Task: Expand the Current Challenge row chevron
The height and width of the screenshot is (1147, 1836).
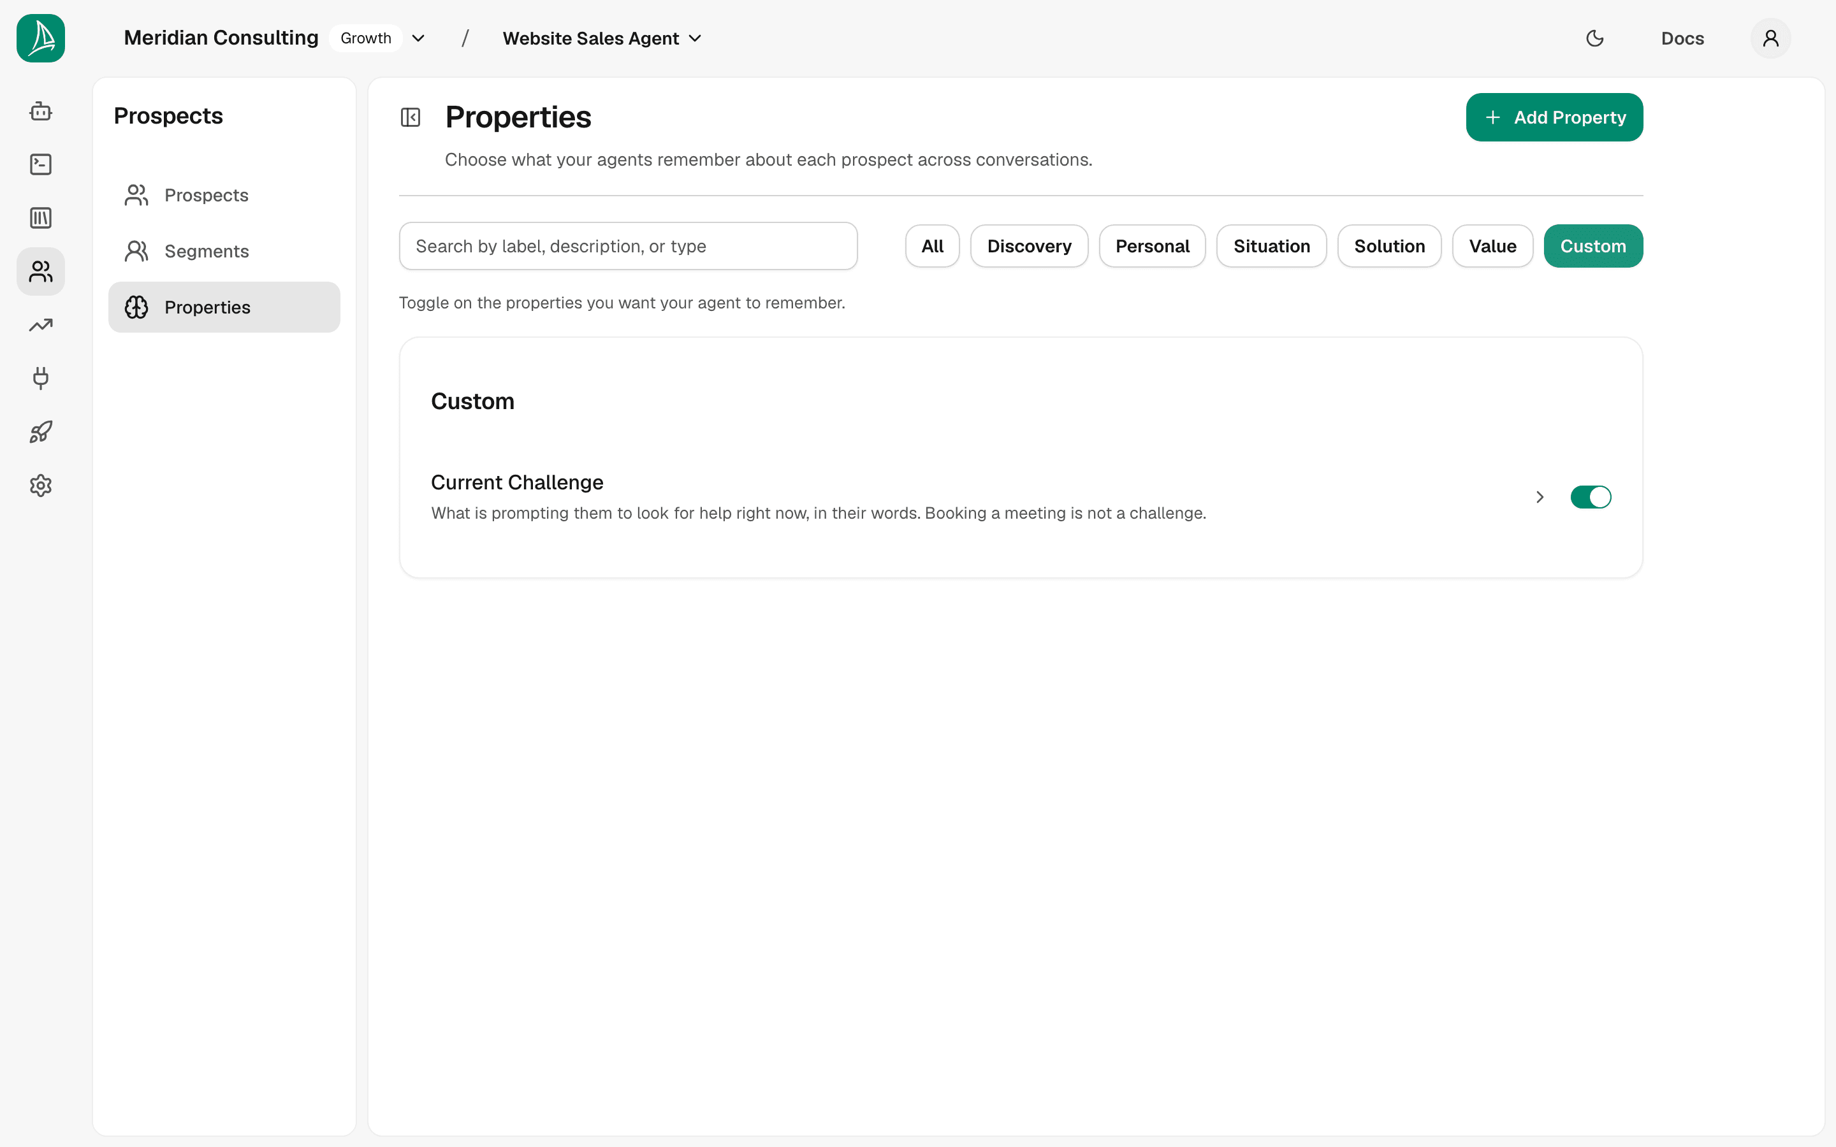Action: click(1540, 497)
